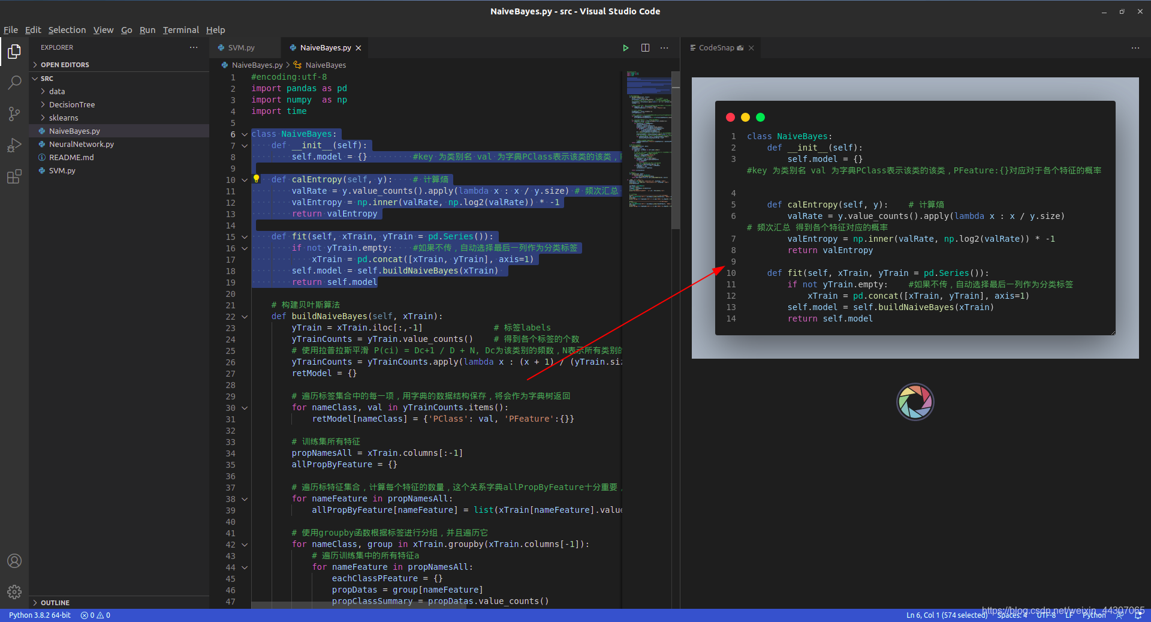Viewport: 1151px width, 622px height.
Task: Fold the __init__ method at line 7
Action: click(x=245, y=146)
